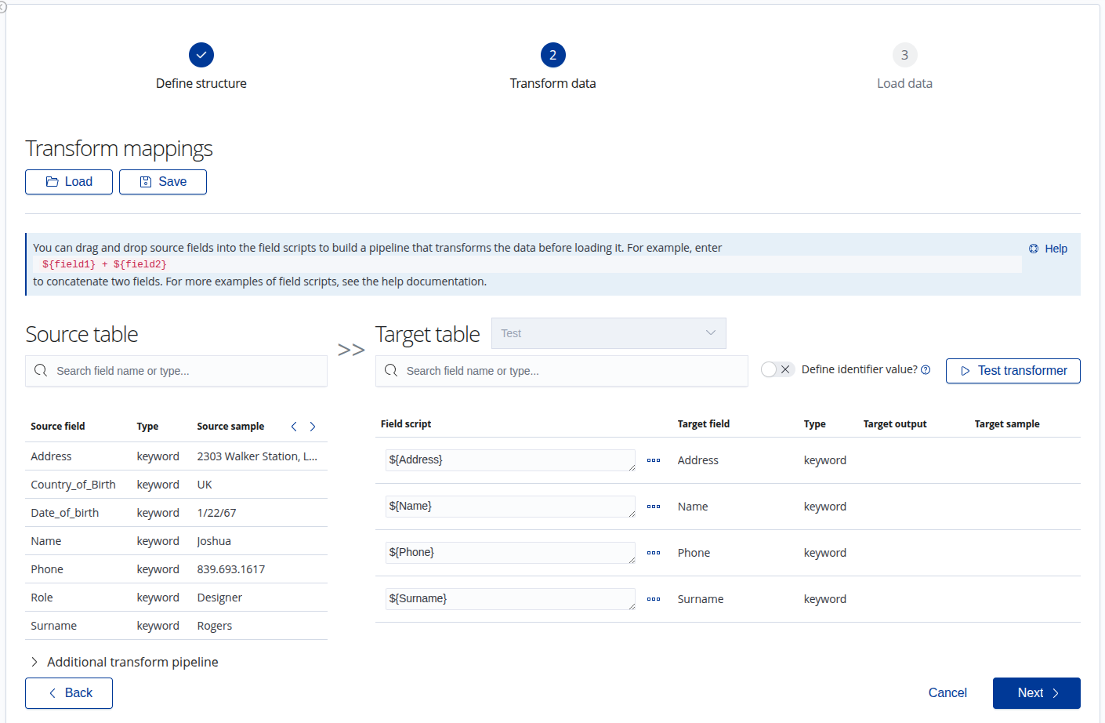1105x723 pixels.
Task: Click the Save mappings button
Action: (x=163, y=182)
